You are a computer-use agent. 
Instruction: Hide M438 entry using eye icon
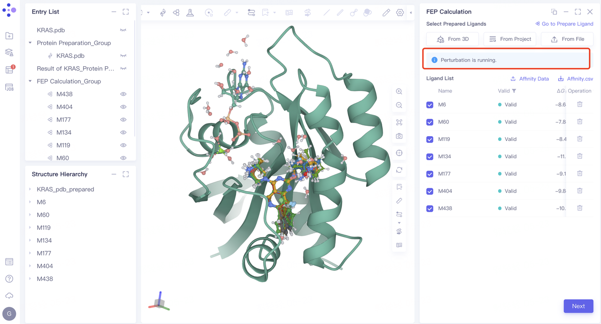tap(123, 94)
